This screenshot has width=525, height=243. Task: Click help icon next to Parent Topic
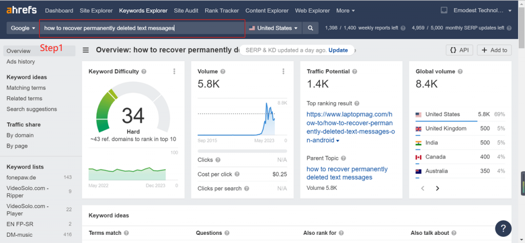pos(343,159)
